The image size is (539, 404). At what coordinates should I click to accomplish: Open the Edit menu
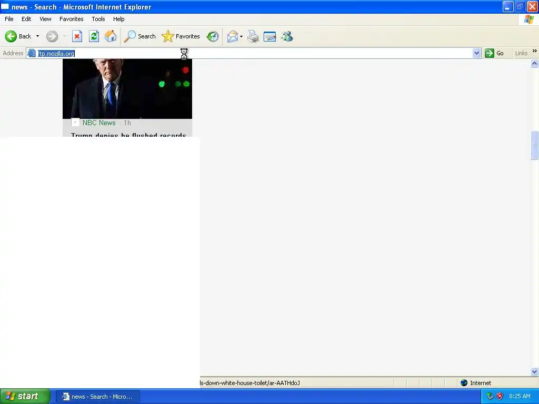26,19
